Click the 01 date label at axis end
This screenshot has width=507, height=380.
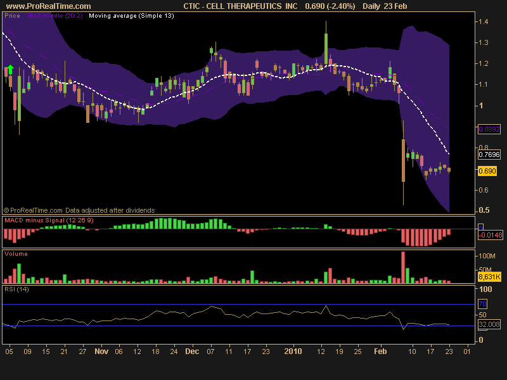click(x=466, y=351)
